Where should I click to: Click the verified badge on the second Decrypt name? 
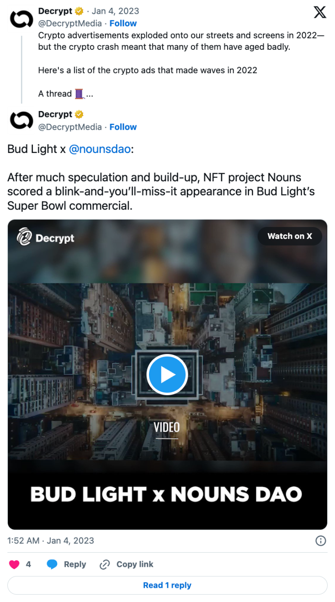[x=79, y=114]
